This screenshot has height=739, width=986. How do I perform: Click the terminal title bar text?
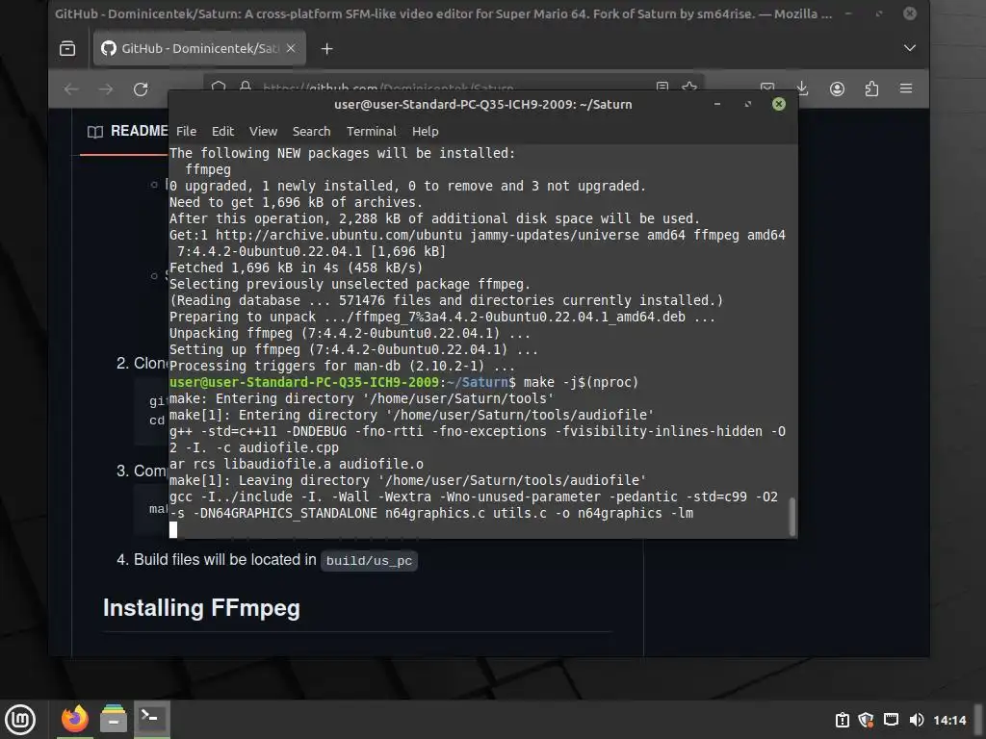click(x=483, y=104)
